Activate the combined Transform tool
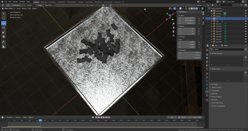The image size is (248, 131). tap(4, 37)
